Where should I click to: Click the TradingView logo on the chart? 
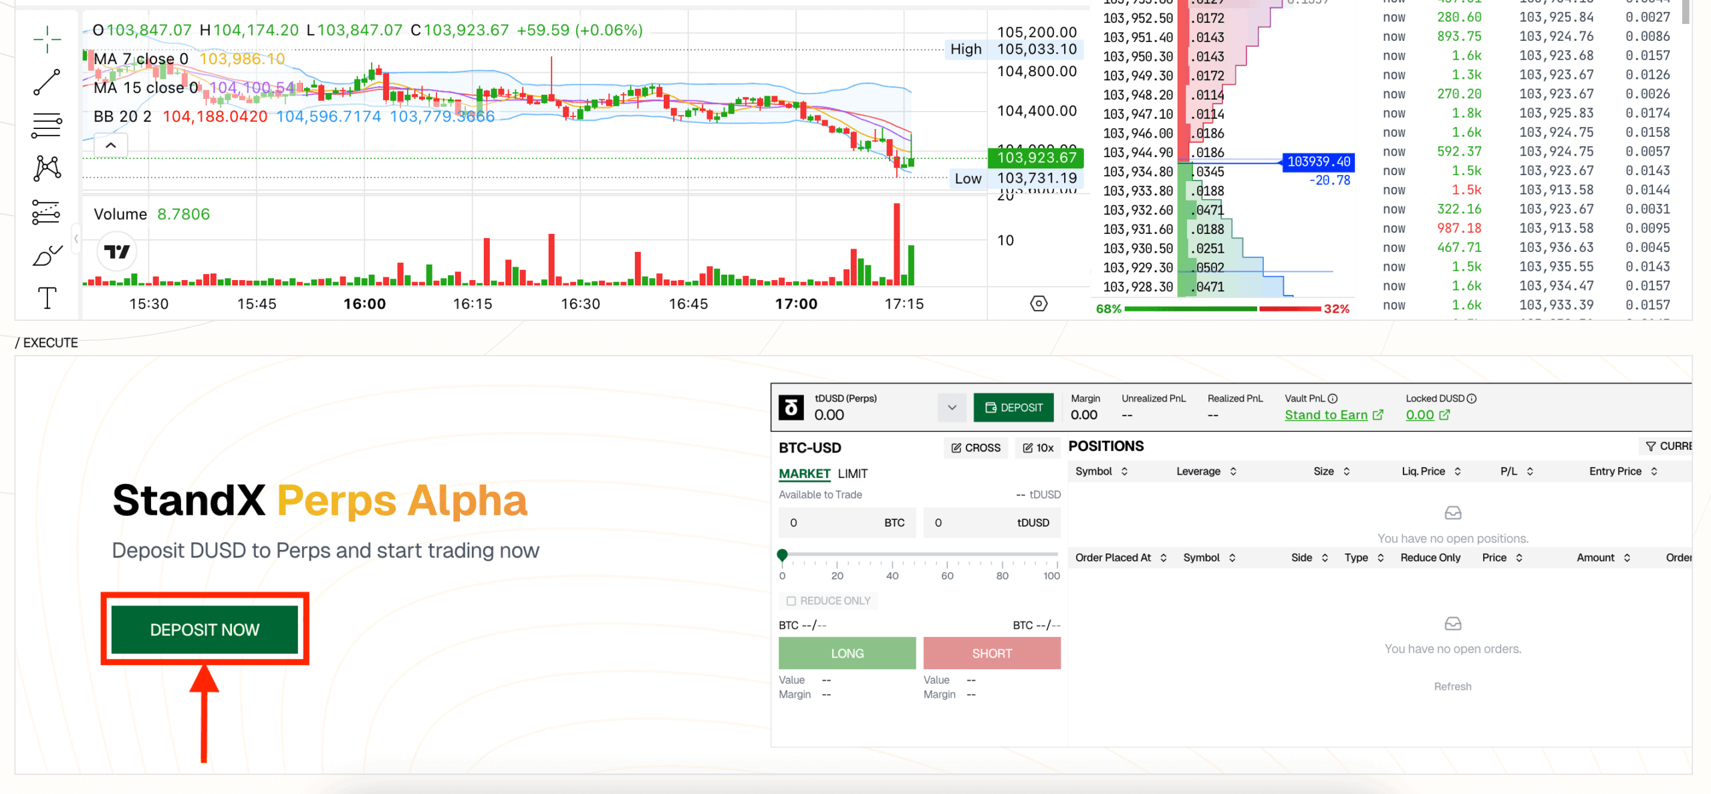point(117,252)
